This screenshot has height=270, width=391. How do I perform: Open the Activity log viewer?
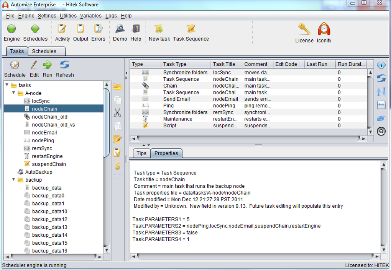(62, 31)
